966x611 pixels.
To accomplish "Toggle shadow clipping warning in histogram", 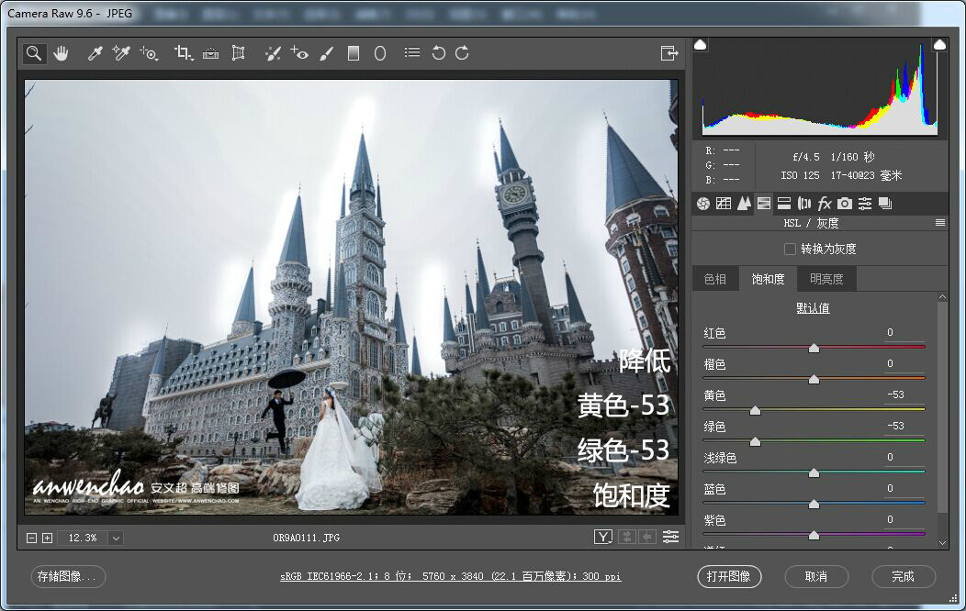I will pos(701,45).
